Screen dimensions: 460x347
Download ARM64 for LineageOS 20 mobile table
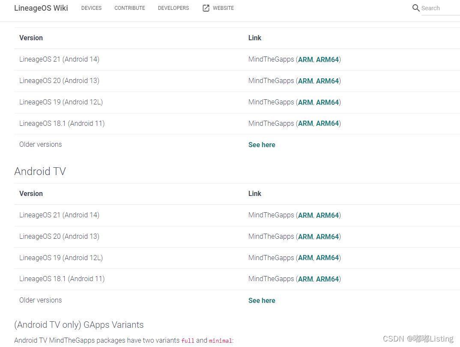(x=327, y=81)
